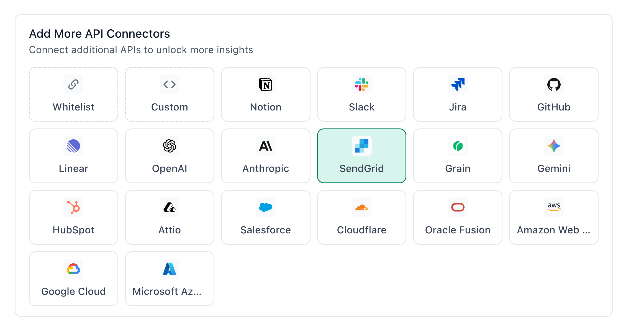Click the GitHub octocat icon
The image size is (626, 330).
554,84
